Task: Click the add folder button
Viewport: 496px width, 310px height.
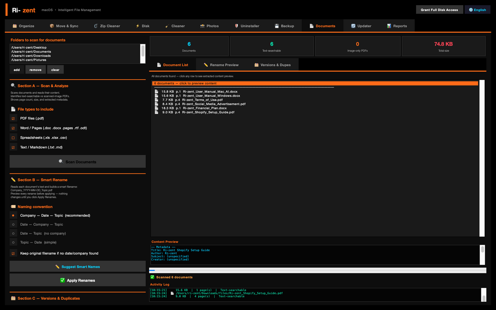Action: [x=17, y=70]
